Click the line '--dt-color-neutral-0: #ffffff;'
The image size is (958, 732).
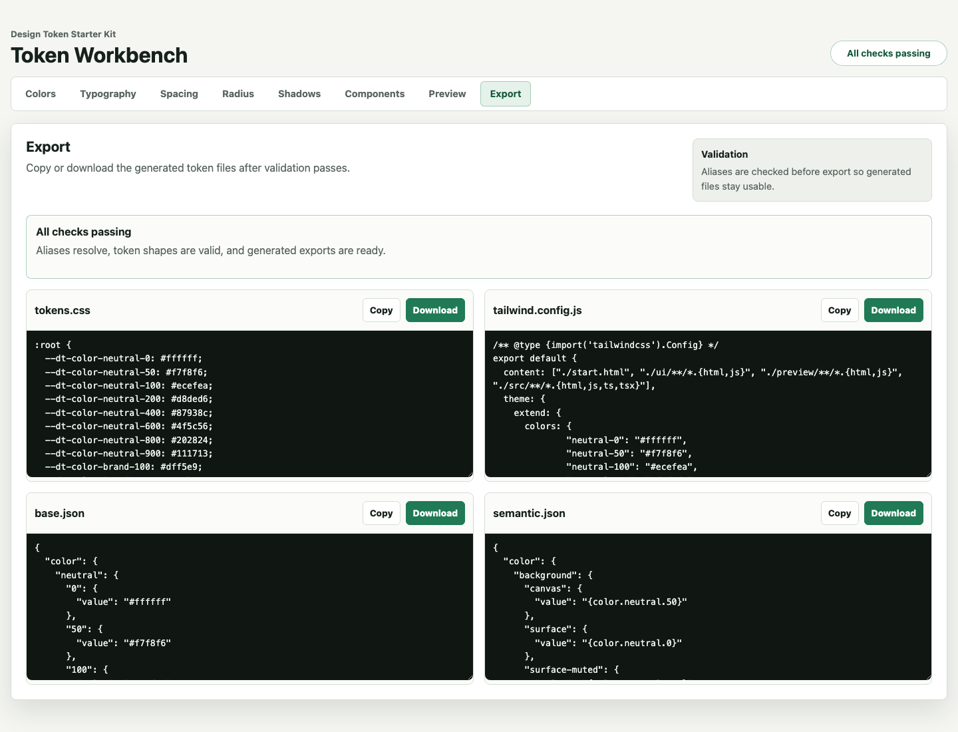(x=124, y=358)
